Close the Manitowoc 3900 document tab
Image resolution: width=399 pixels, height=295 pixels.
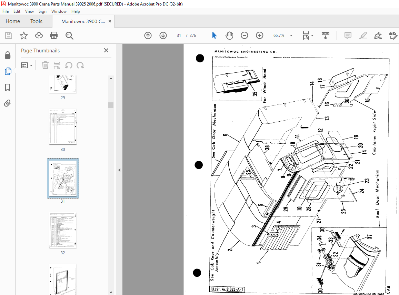click(110, 21)
